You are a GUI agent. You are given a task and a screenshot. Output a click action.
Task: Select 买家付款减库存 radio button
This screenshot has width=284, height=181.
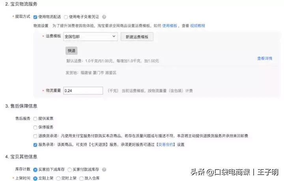coord(69,170)
